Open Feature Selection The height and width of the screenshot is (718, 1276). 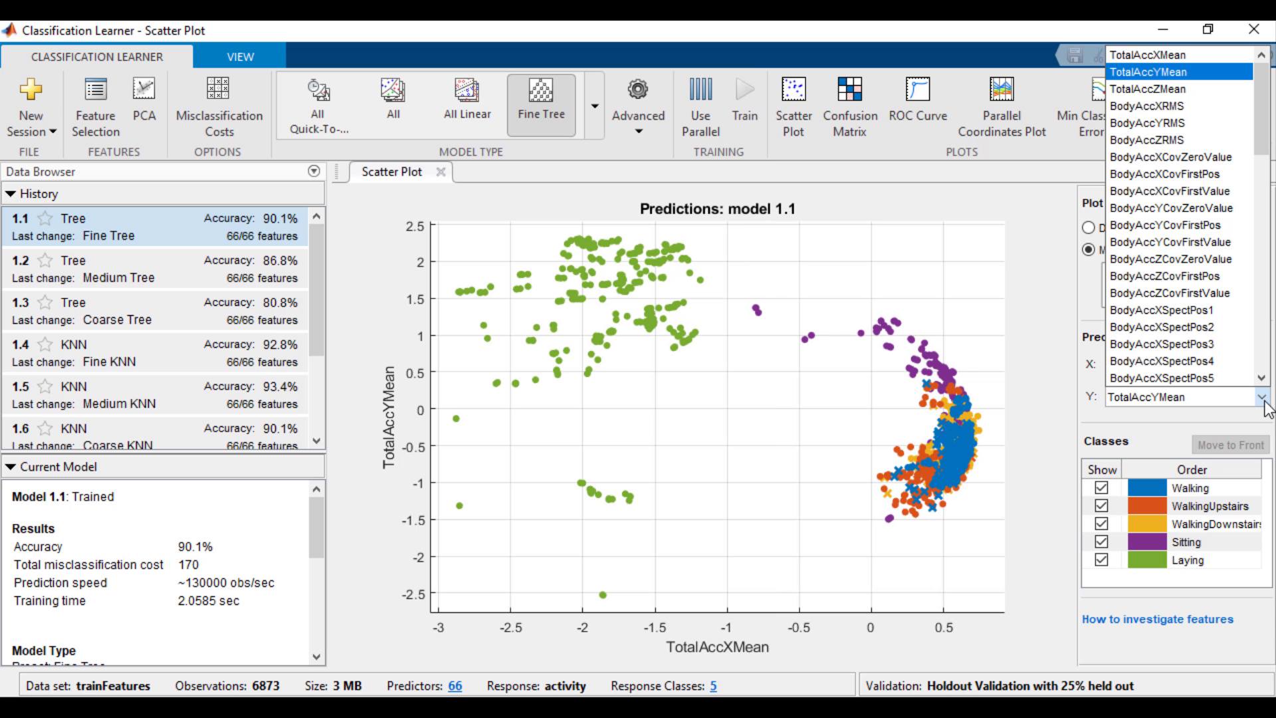pos(96,106)
